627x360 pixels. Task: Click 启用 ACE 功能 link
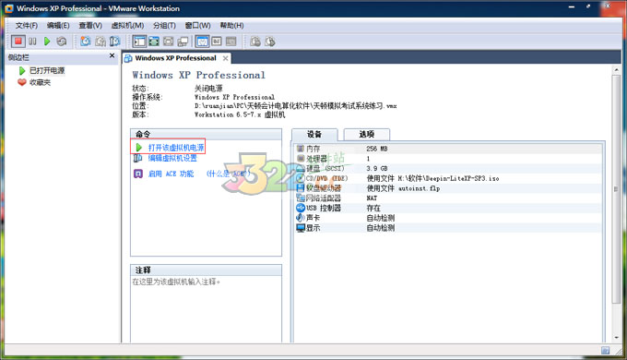171,174
